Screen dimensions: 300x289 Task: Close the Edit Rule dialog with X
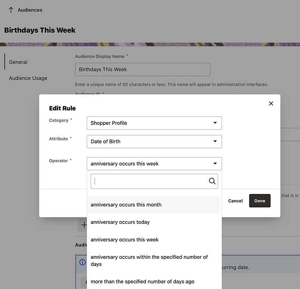tap(271, 104)
